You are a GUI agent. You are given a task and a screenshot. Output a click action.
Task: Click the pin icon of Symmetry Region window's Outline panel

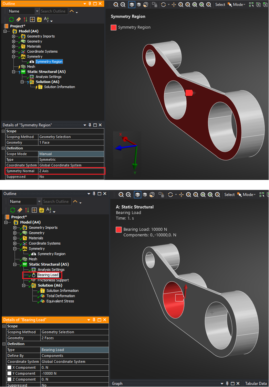[90, 4]
